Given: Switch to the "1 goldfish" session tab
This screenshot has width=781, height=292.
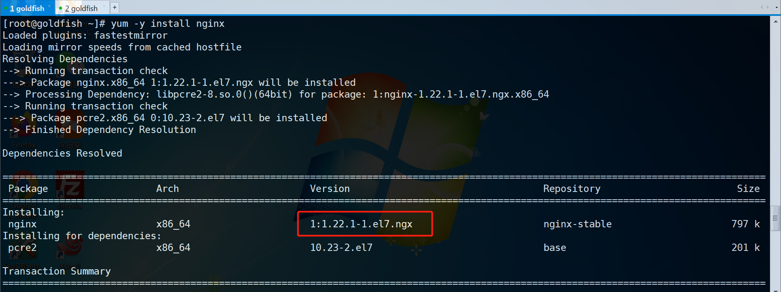Looking at the screenshot, I should click(x=27, y=8).
